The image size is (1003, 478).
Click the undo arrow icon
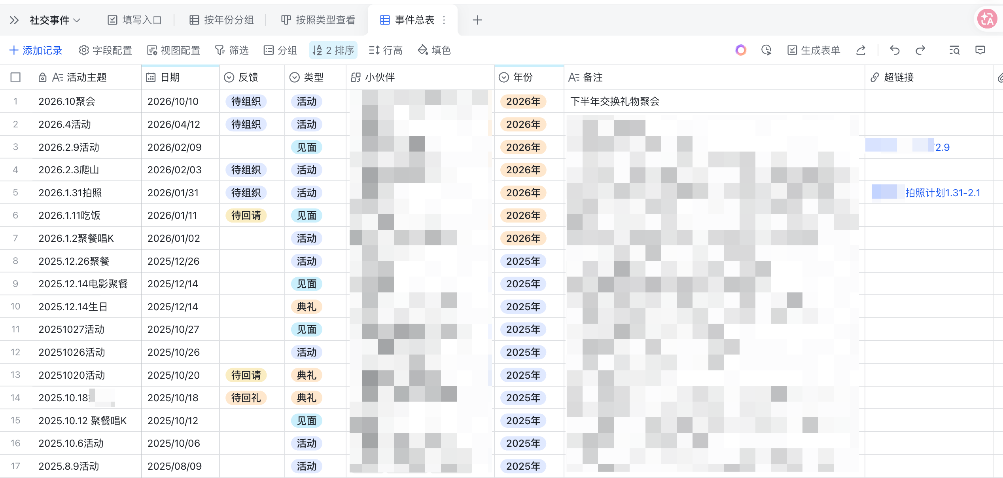coord(895,50)
